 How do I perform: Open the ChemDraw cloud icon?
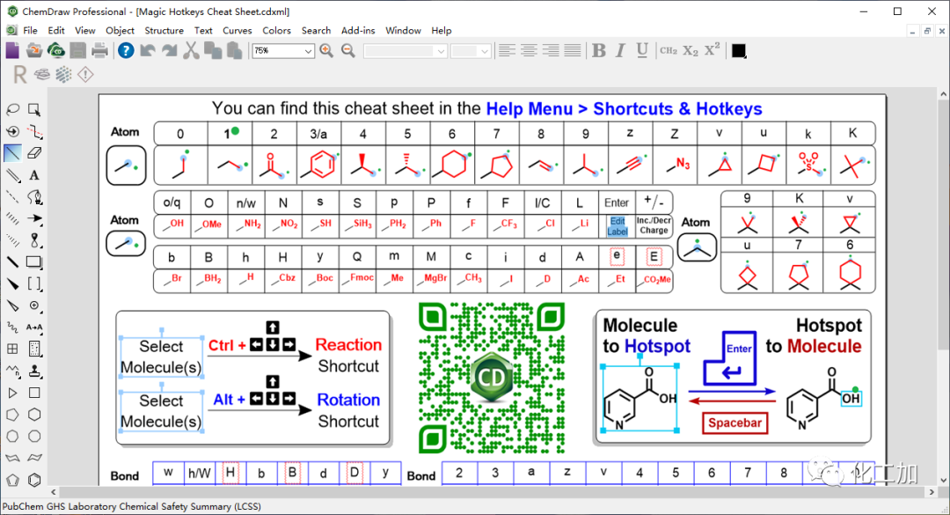pyautogui.click(x=56, y=51)
